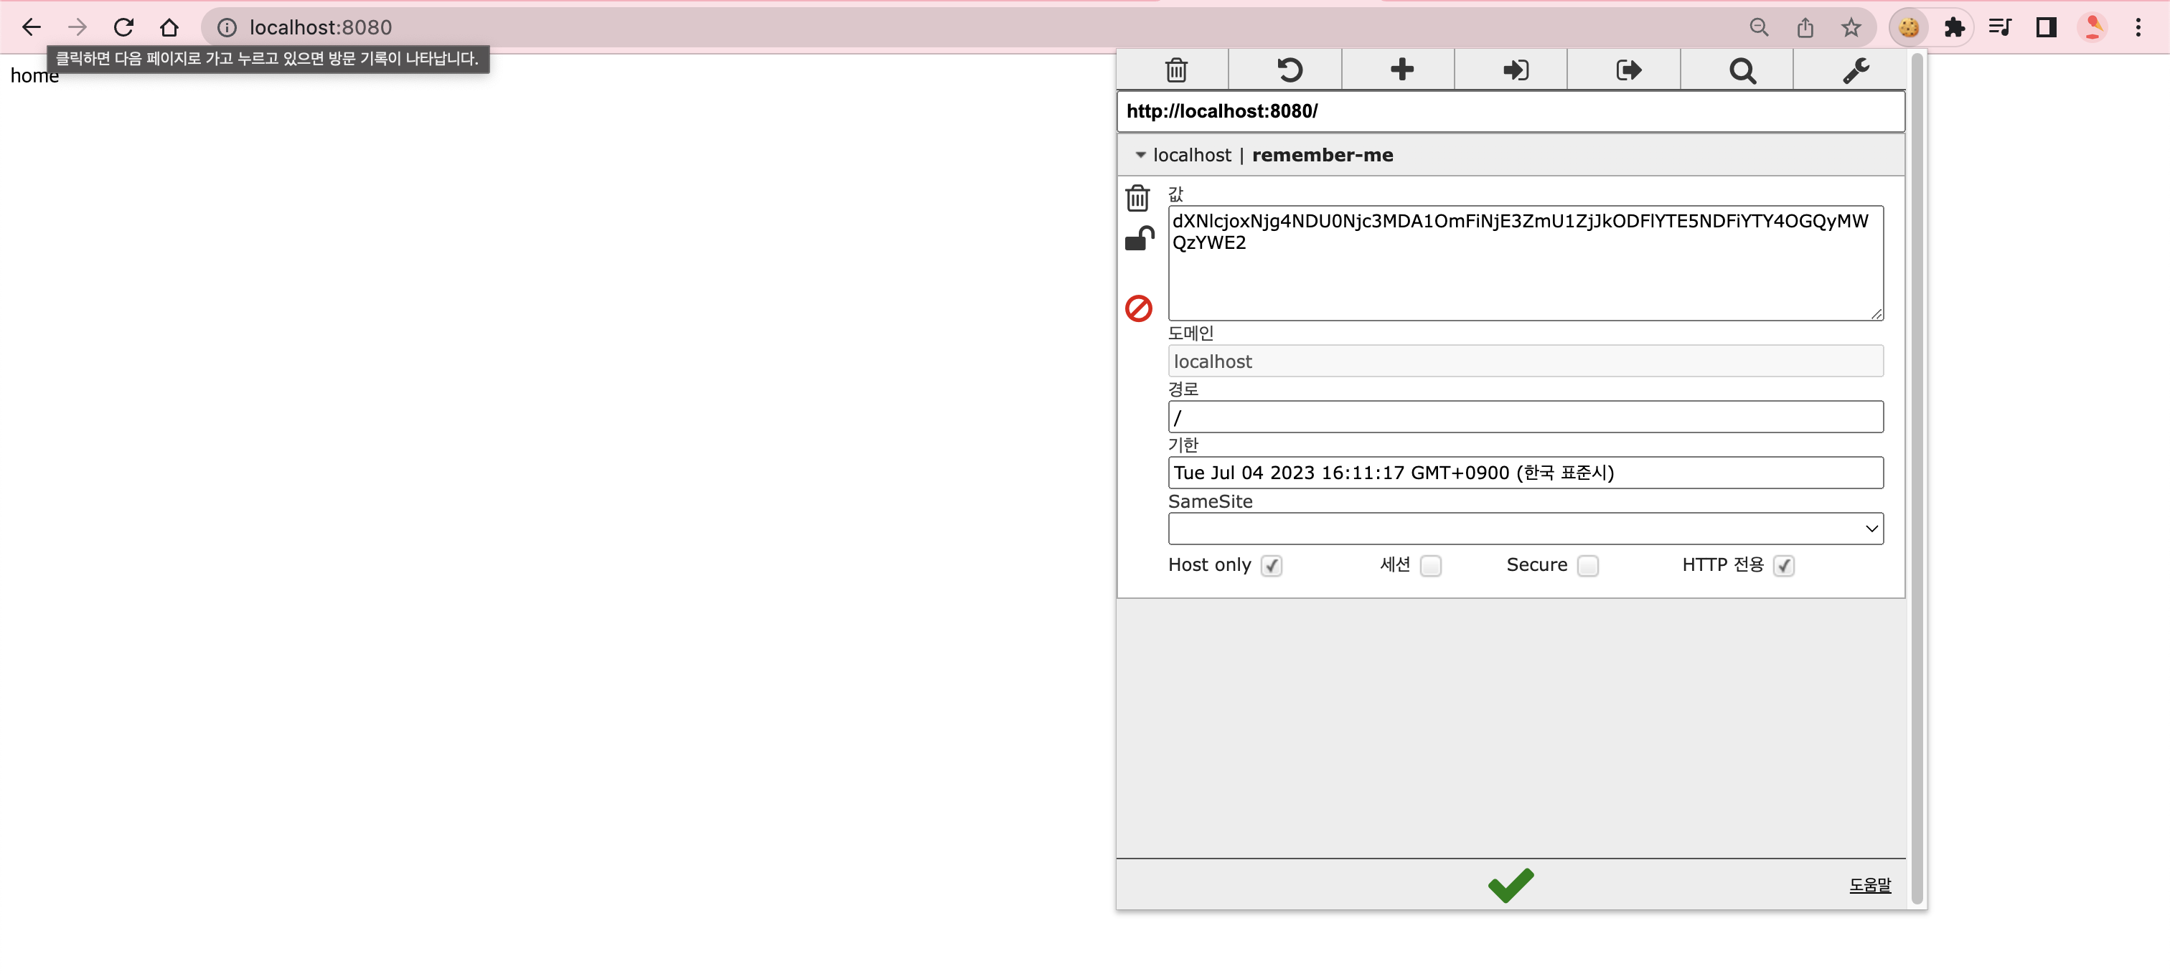
Task: Click the 도움말 help link
Action: pyautogui.click(x=1869, y=885)
